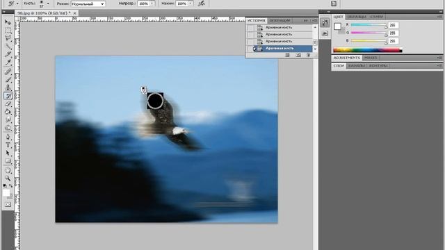Open the Masks tab
This screenshot has height=250, width=445.
pyautogui.click(x=371, y=58)
